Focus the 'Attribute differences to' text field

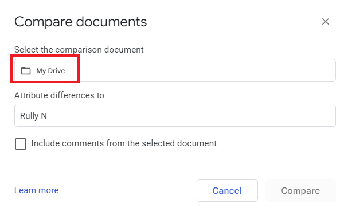(x=175, y=116)
